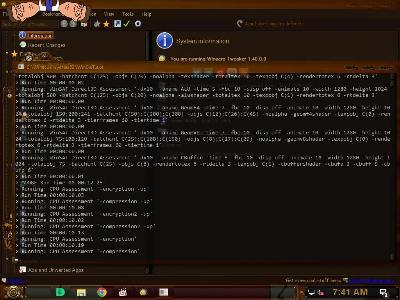This screenshot has width=400, height=300.
Task: Click the green checkmark toolbar icon
Action: coord(127,24)
